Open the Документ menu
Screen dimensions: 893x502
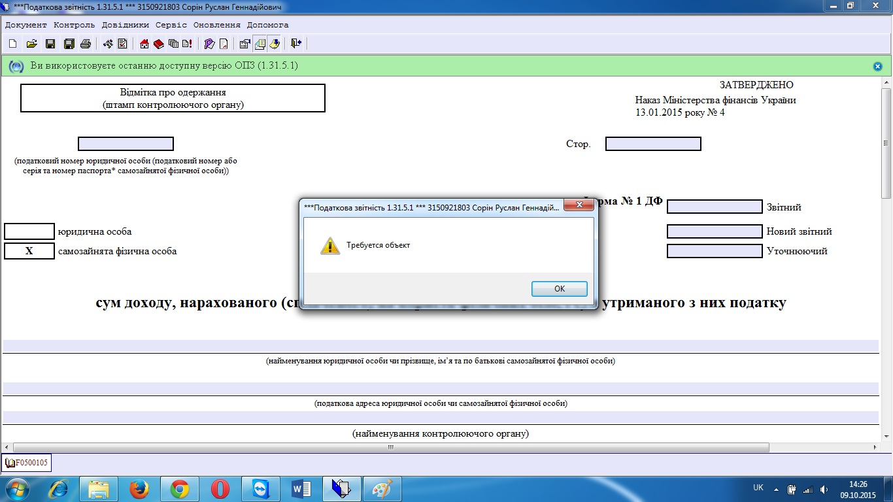26,25
